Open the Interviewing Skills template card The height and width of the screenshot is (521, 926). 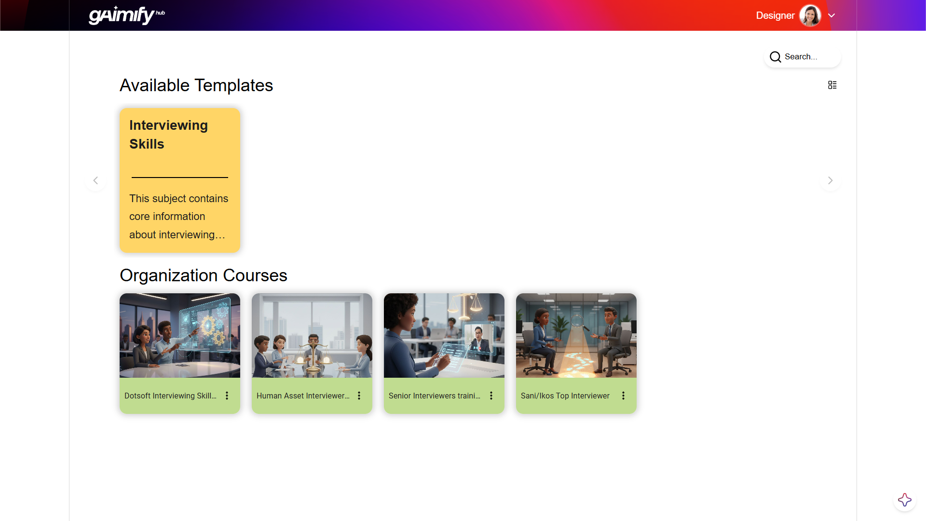(x=179, y=180)
